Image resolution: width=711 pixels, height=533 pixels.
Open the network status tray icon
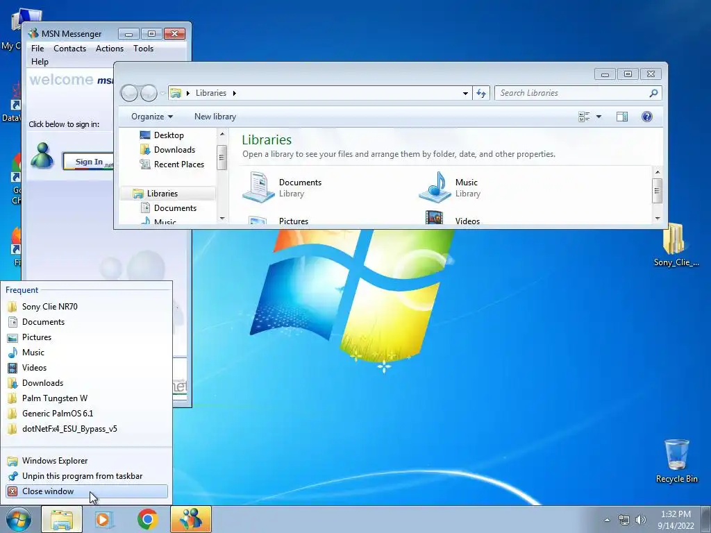coord(624,520)
